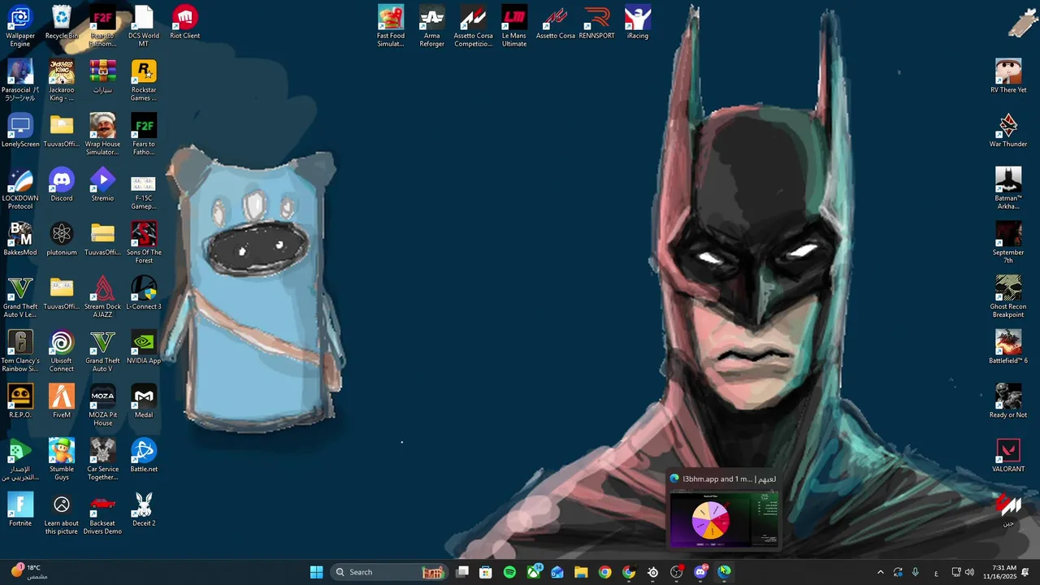Open VALORANT desktop icon
This screenshot has width=1040, height=585.
click(x=1008, y=456)
